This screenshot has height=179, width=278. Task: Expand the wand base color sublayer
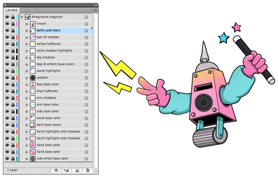pyautogui.click(x=27, y=118)
